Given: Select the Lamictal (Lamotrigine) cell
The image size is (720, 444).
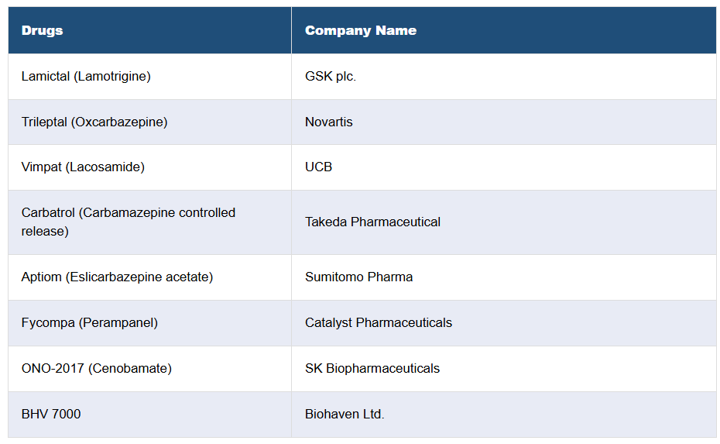Looking at the screenshot, I should click(x=86, y=76).
